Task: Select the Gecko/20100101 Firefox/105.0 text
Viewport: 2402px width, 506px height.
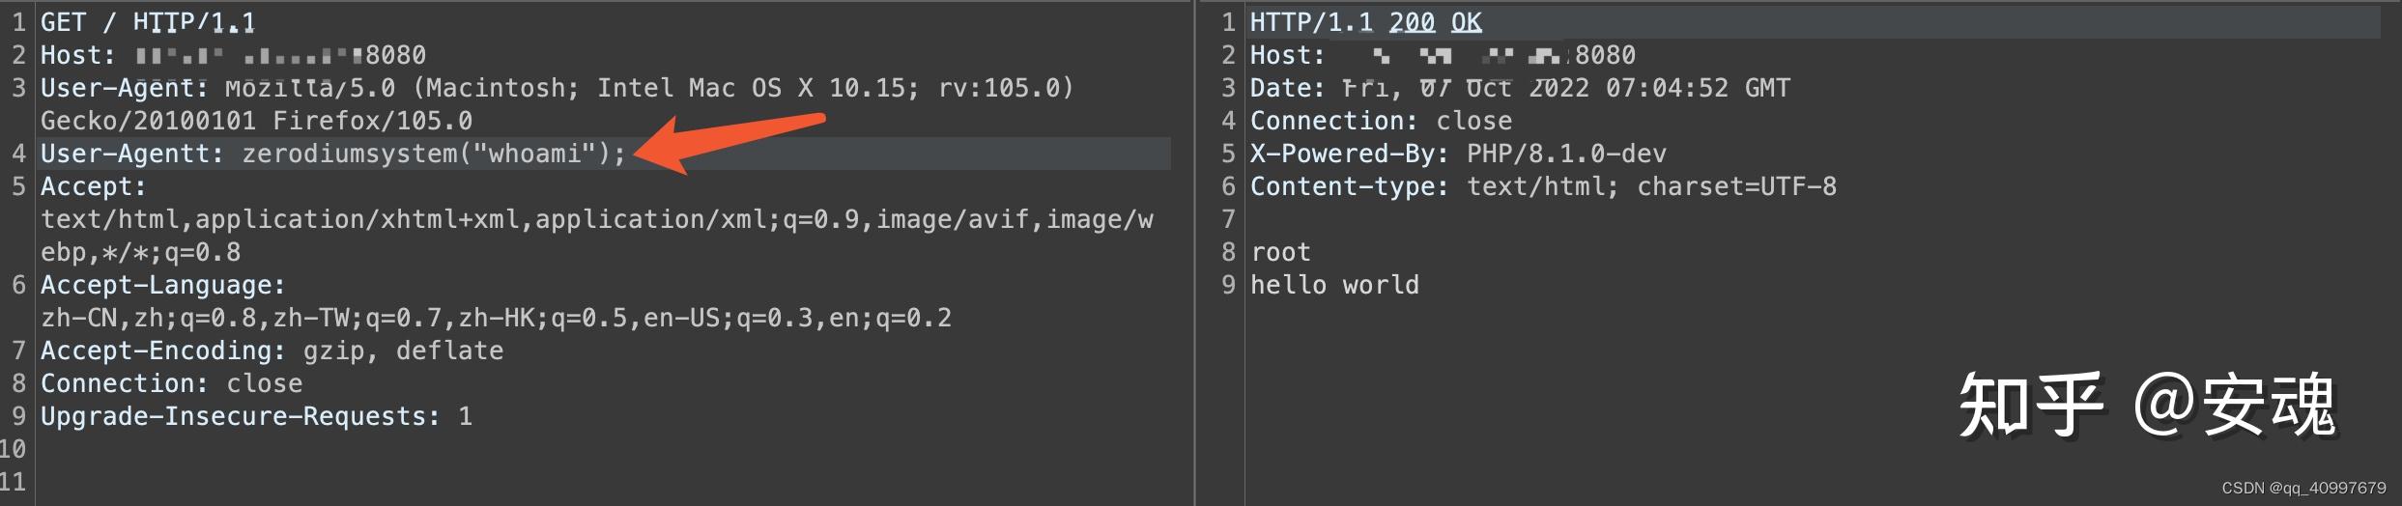Action: click(x=256, y=121)
